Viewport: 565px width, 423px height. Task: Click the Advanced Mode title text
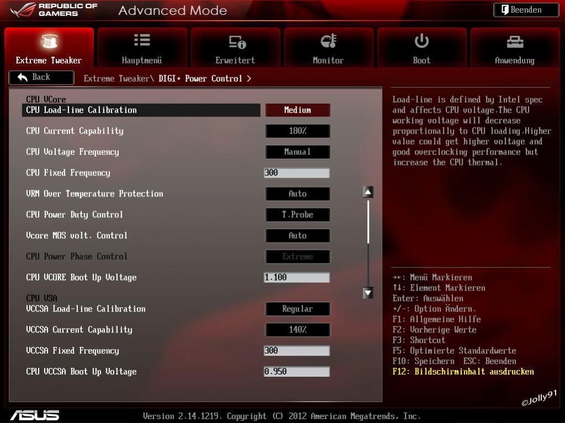(173, 10)
